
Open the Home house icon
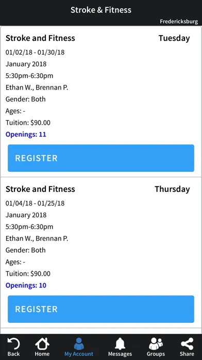[x=42, y=344]
